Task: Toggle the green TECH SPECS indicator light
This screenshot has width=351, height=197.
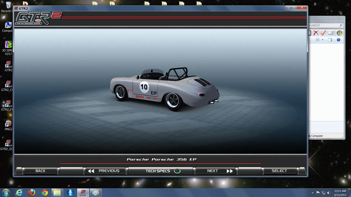Action: pyautogui.click(x=177, y=171)
